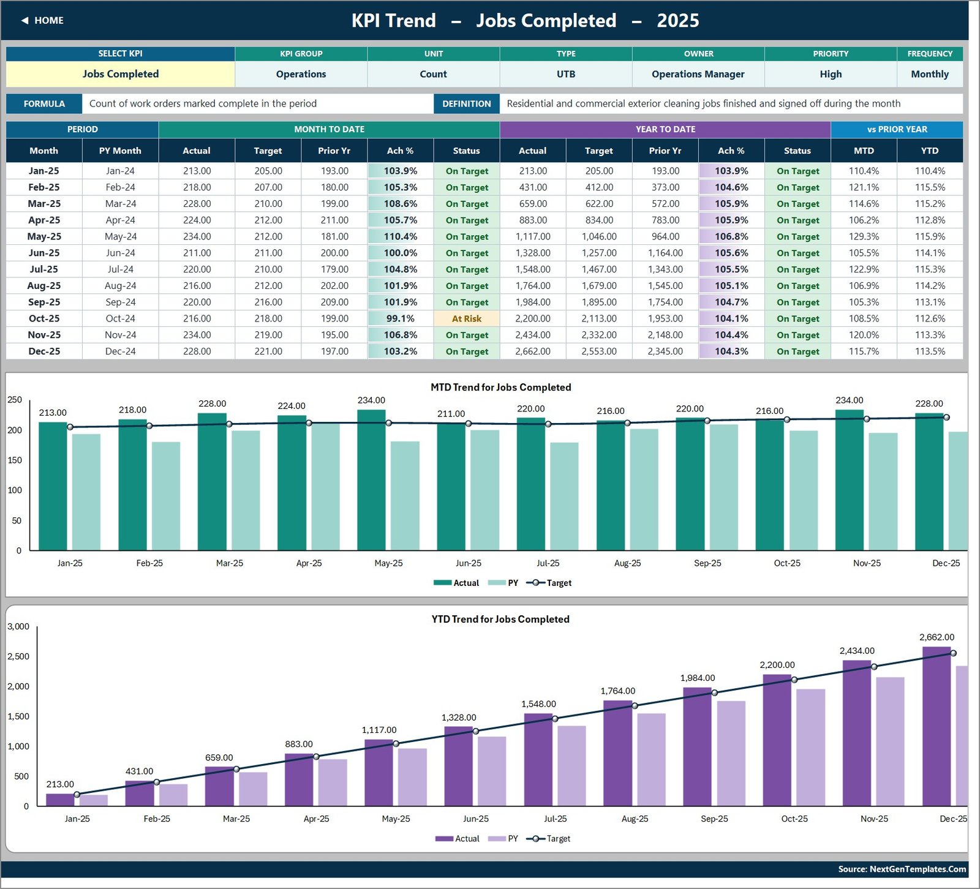Click the YEAR TO DATE header

(665, 129)
